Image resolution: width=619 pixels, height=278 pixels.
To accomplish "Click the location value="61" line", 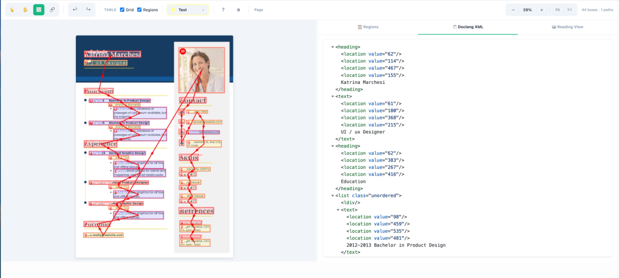I will coord(371,103).
